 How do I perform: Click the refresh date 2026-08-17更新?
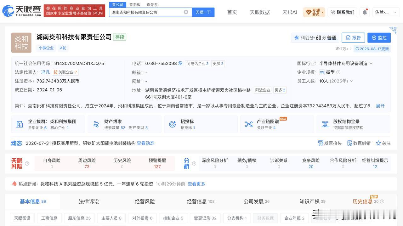[372, 49]
